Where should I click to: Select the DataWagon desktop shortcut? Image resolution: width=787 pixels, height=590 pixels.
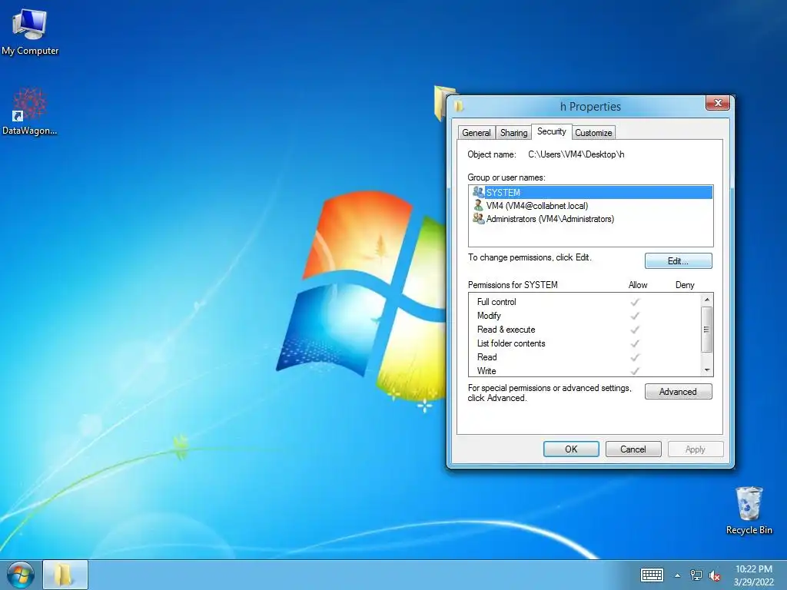30,111
